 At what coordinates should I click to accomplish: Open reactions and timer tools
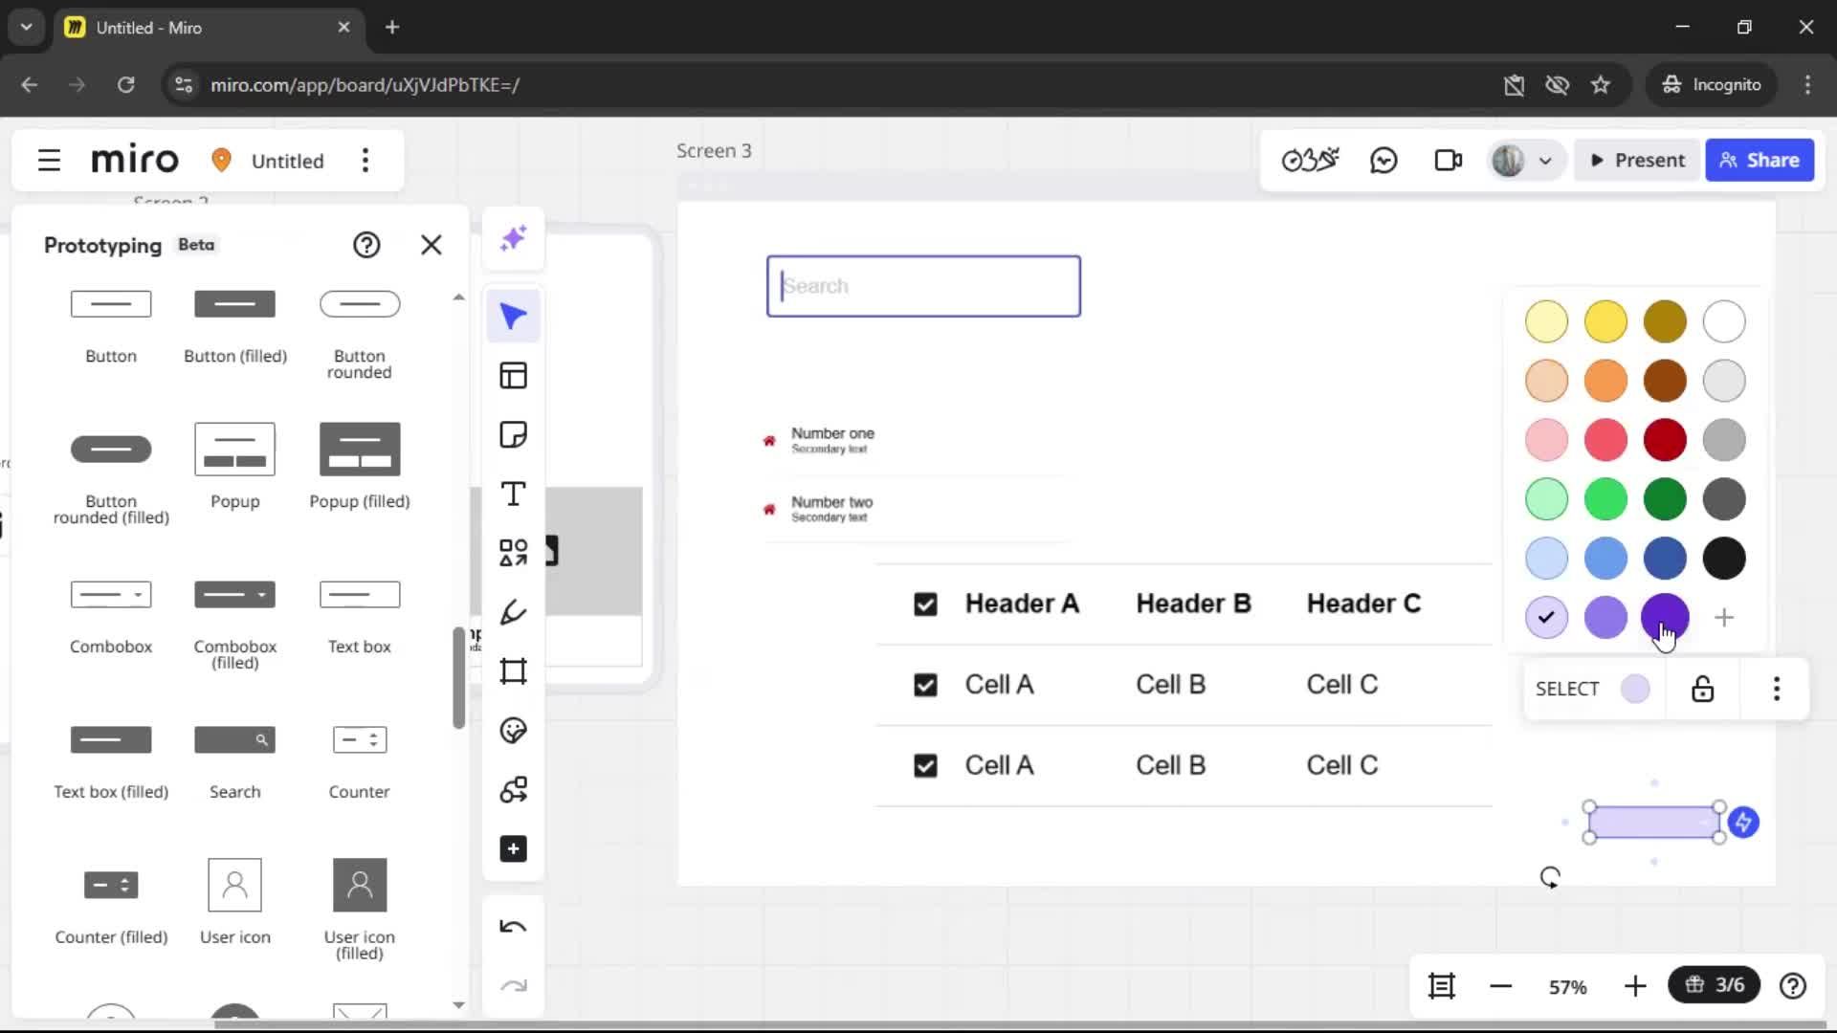tap(1310, 161)
